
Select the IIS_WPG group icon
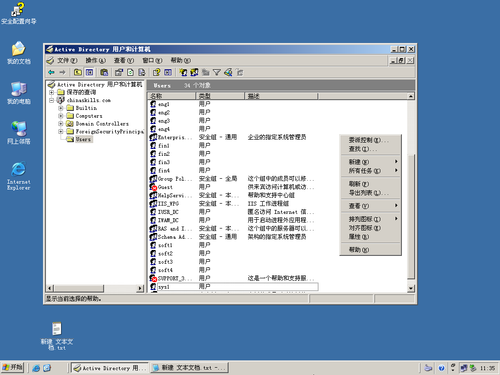click(153, 204)
